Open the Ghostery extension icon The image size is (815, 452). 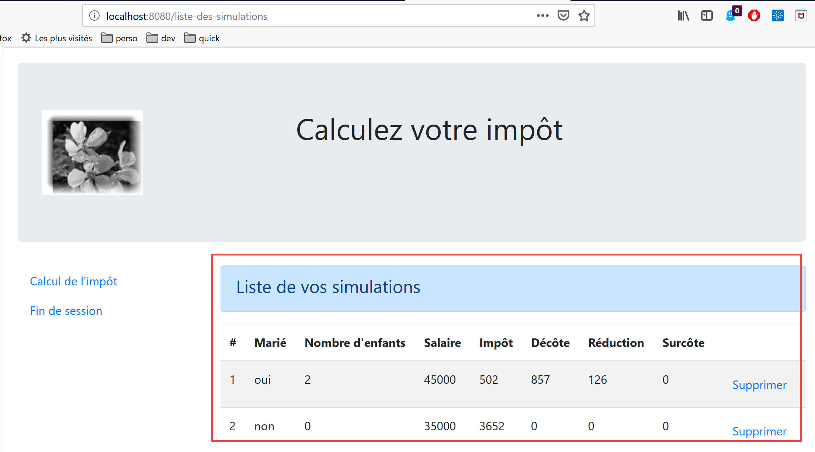coord(731,16)
